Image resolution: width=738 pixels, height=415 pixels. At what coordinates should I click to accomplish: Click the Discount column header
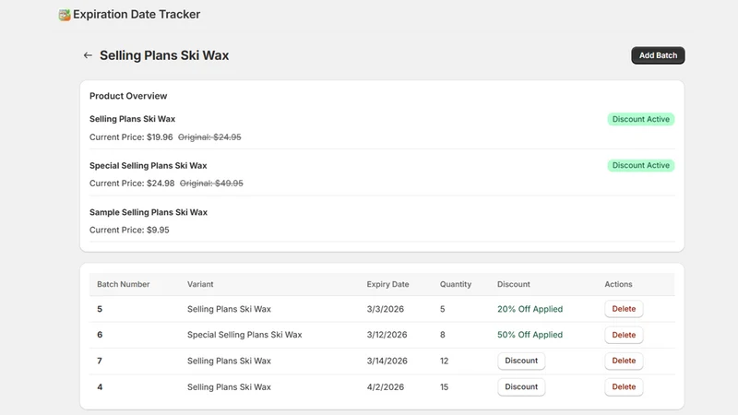(514, 284)
